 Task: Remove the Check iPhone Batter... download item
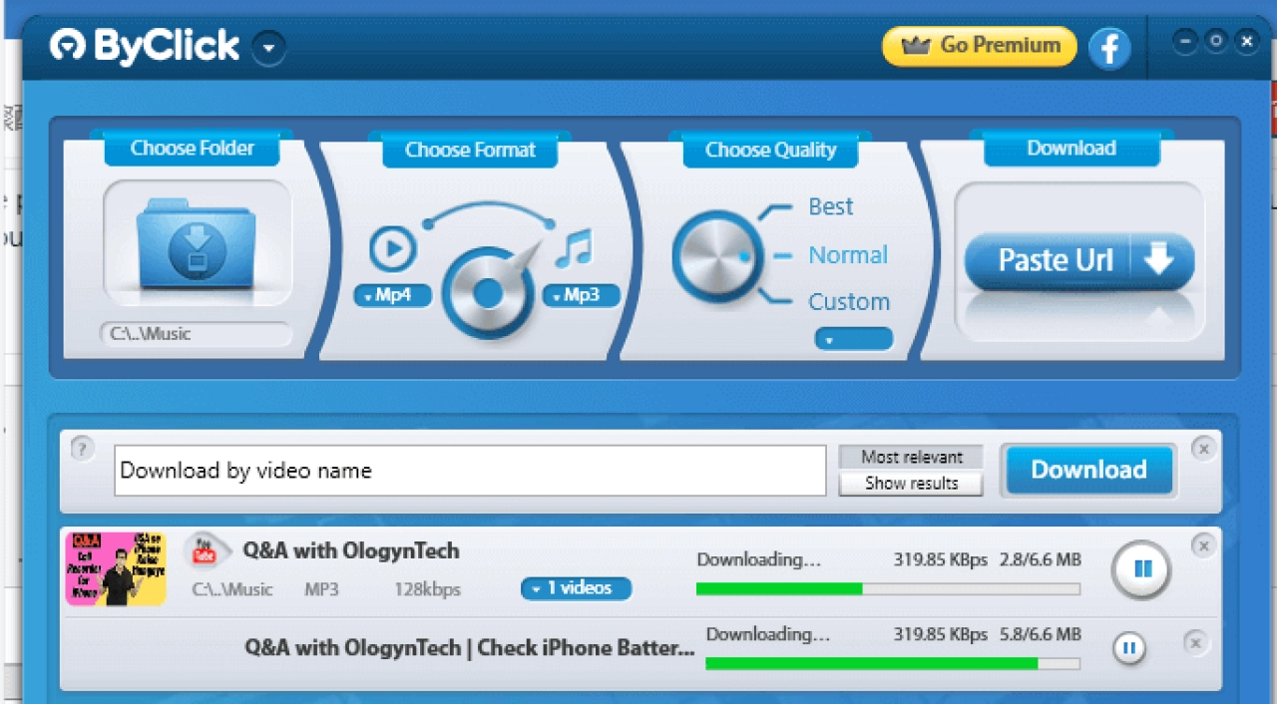point(1195,642)
